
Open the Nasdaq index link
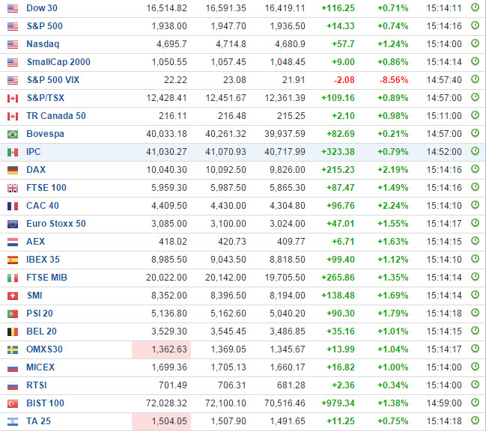[x=43, y=44]
